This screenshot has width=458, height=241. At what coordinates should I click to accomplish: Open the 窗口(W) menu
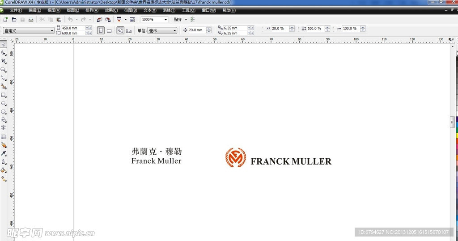[x=209, y=10]
